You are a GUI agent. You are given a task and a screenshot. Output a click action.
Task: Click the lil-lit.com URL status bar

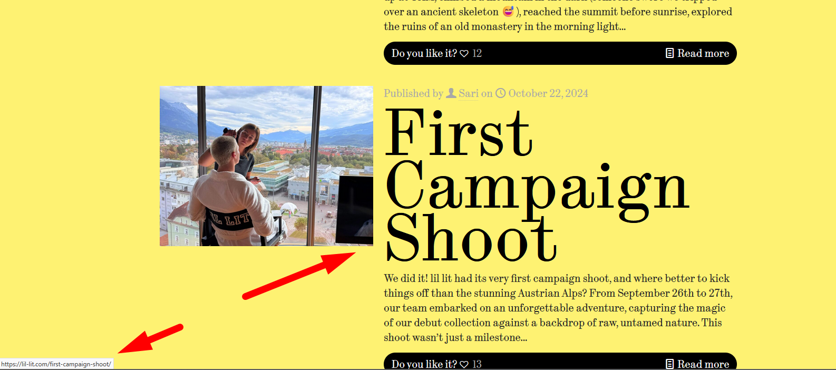click(x=56, y=364)
